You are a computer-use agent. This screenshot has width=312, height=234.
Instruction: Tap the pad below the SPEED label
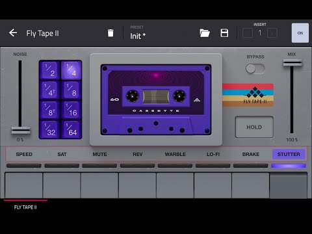coord(24,185)
